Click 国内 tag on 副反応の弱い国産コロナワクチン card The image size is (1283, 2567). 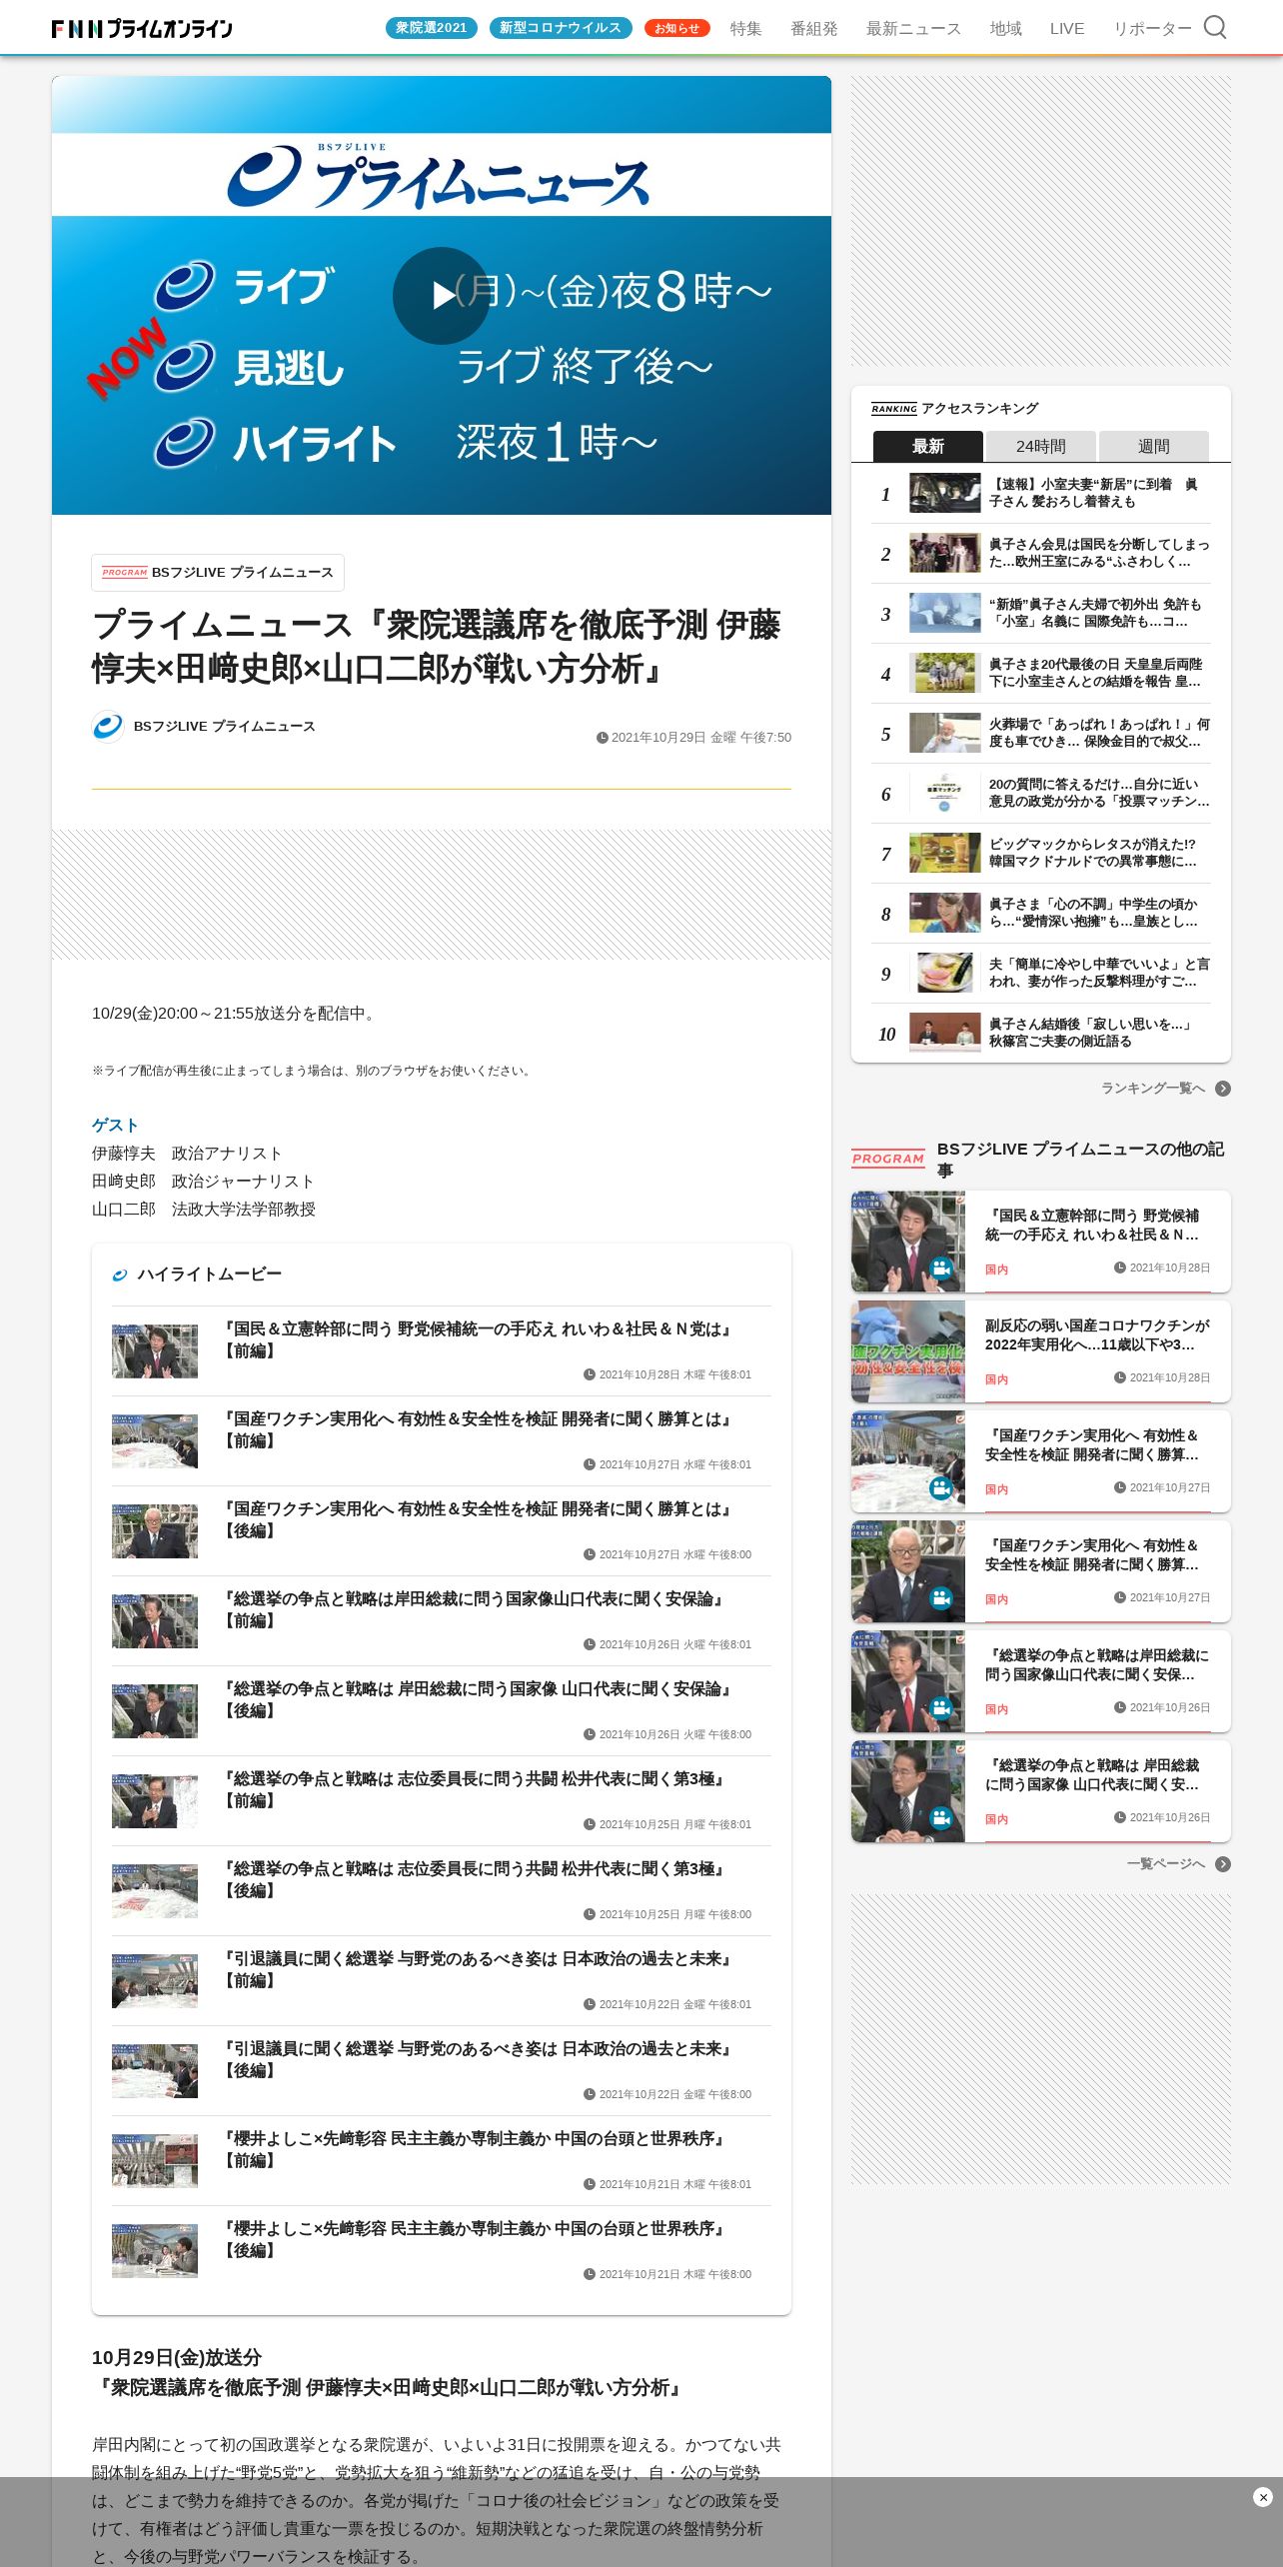pos(996,1379)
